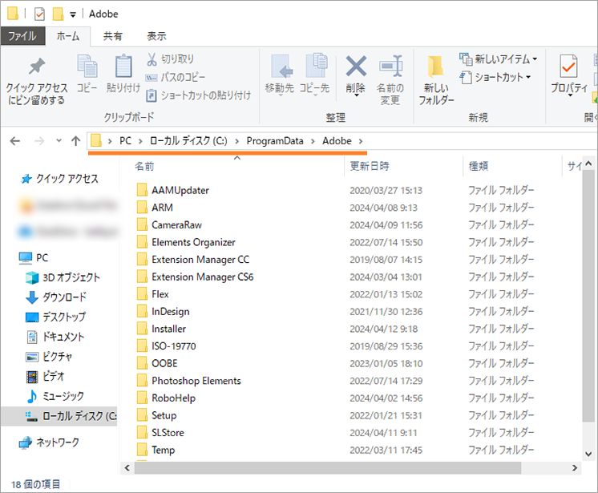
Task: Select Quick Access in navigation pane
Action: pos(60,179)
